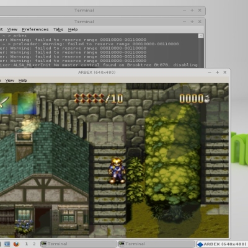This screenshot has height=248, width=248.
Task: Close the rearmost Terminal window
Action: coord(200,11)
